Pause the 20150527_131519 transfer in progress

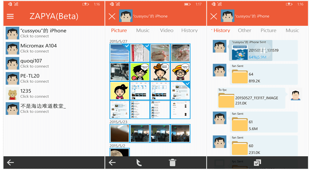tap(263, 50)
